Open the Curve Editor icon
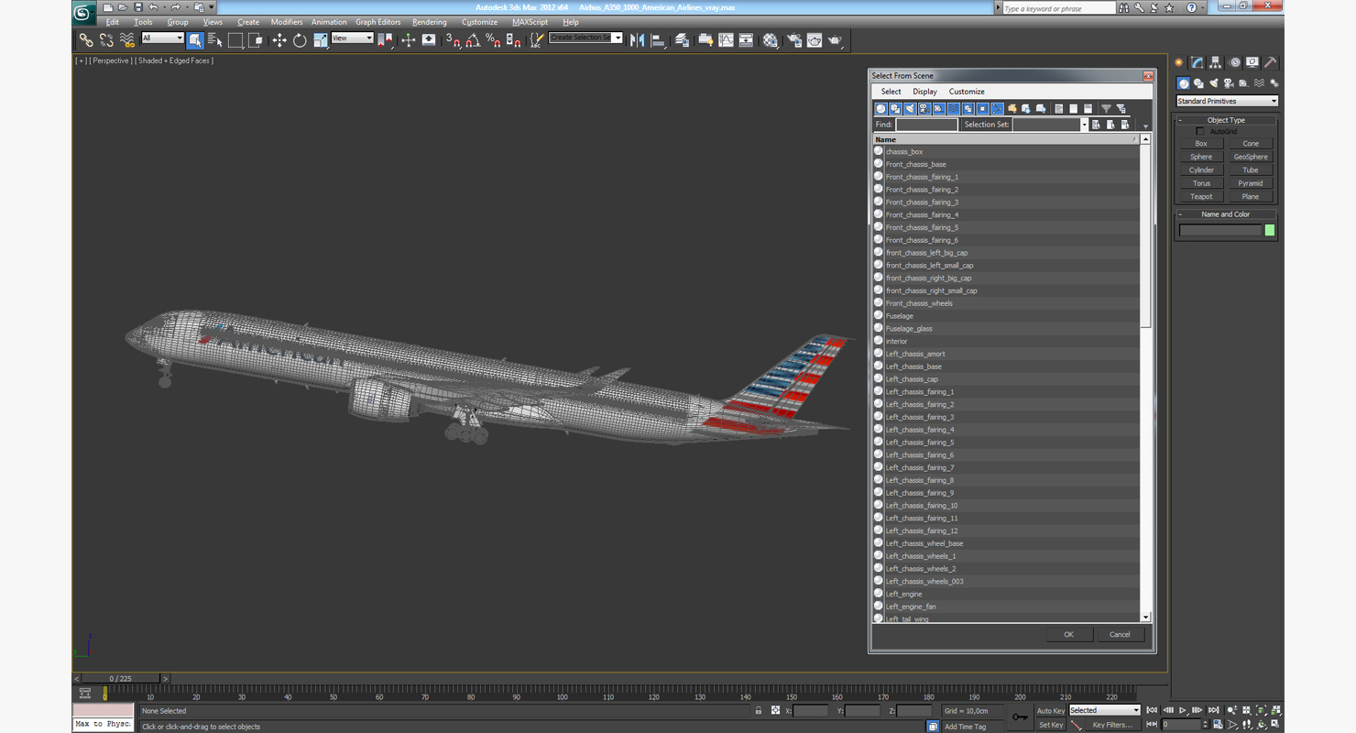This screenshot has height=733, width=1356. pos(727,40)
